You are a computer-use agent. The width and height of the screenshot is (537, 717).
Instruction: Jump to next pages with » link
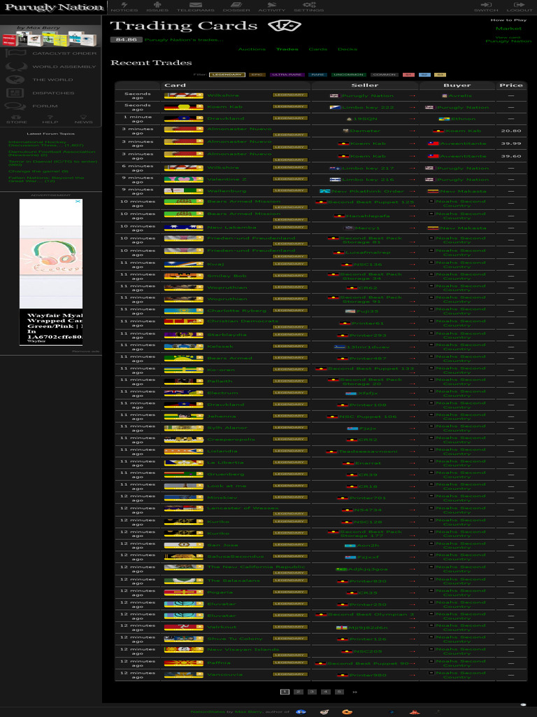(x=355, y=692)
